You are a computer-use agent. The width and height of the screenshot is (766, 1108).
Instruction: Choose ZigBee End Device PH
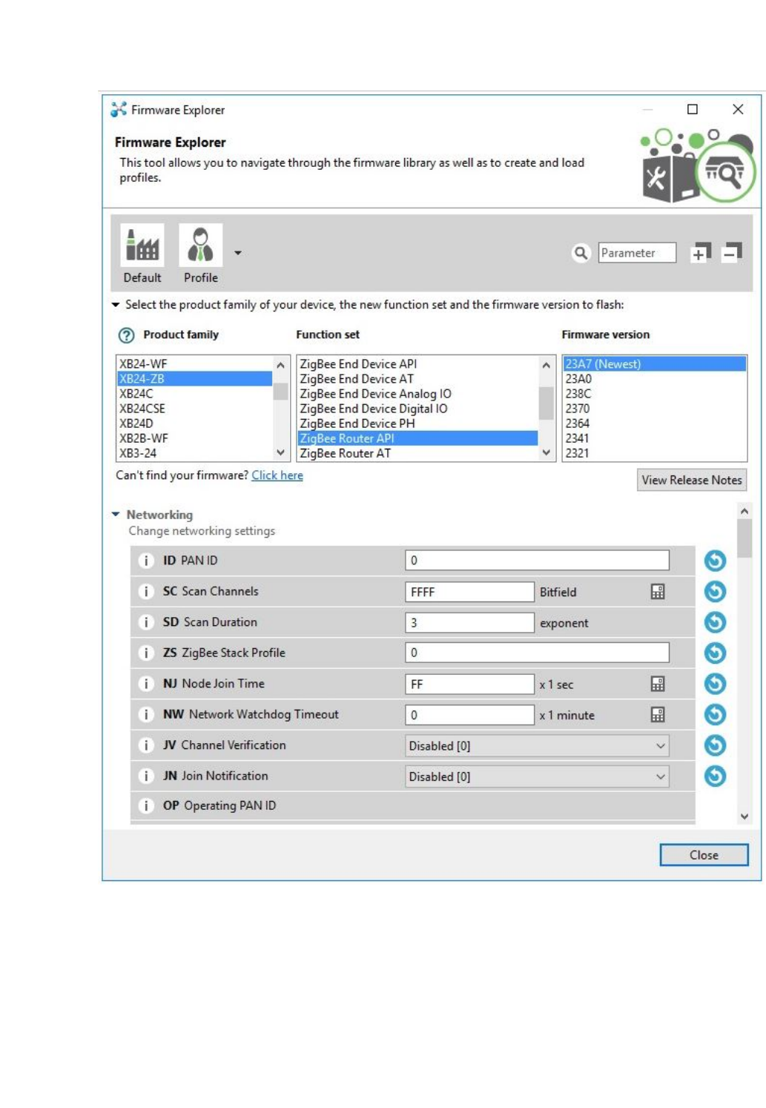[x=417, y=423]
